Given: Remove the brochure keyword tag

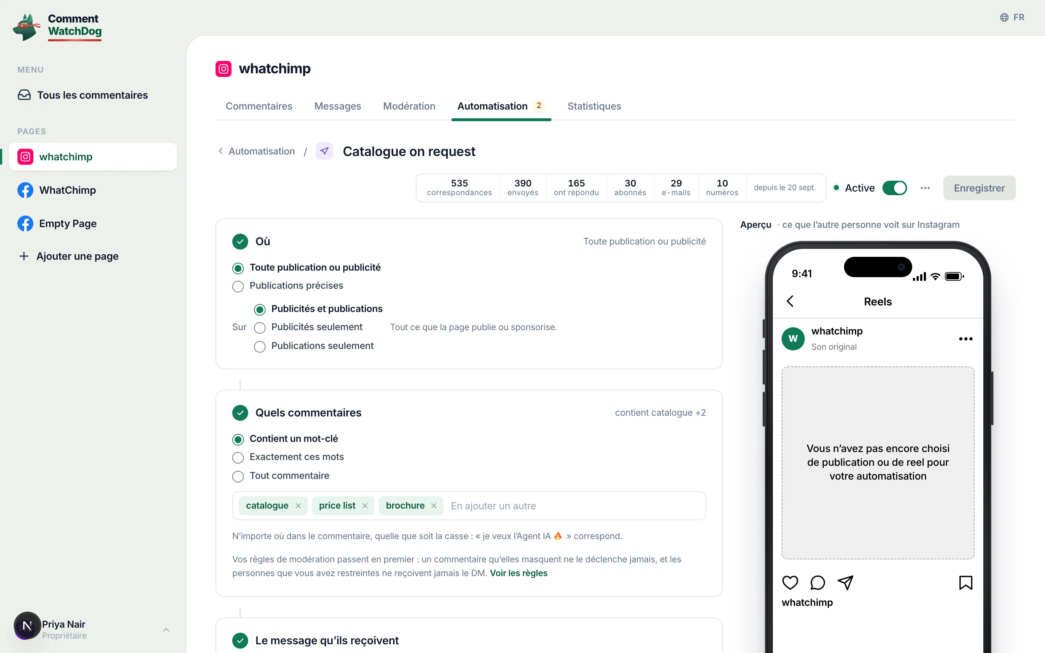Looking at the screenshot, I should (434, 506).
